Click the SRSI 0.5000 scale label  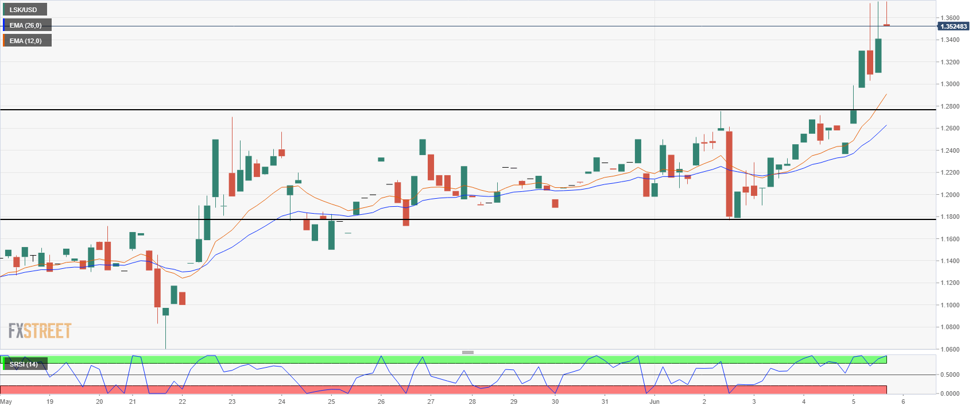tap(949, 375)
